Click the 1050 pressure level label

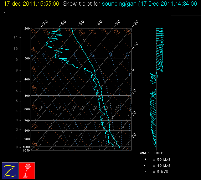[x=26, y=150]
